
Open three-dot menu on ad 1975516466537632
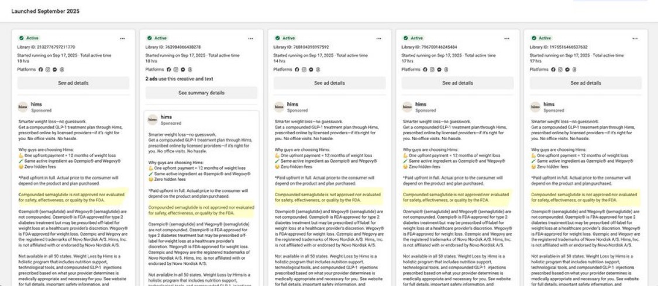click(635, 38)
